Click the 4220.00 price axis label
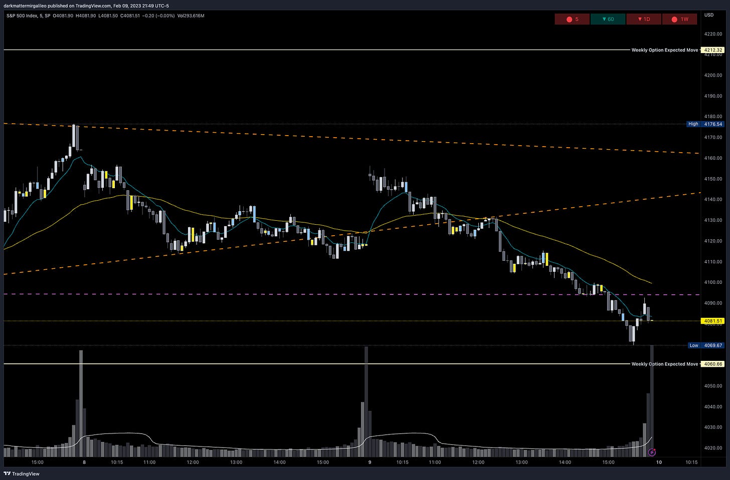The image size is (730, 480). pos(713,34)
